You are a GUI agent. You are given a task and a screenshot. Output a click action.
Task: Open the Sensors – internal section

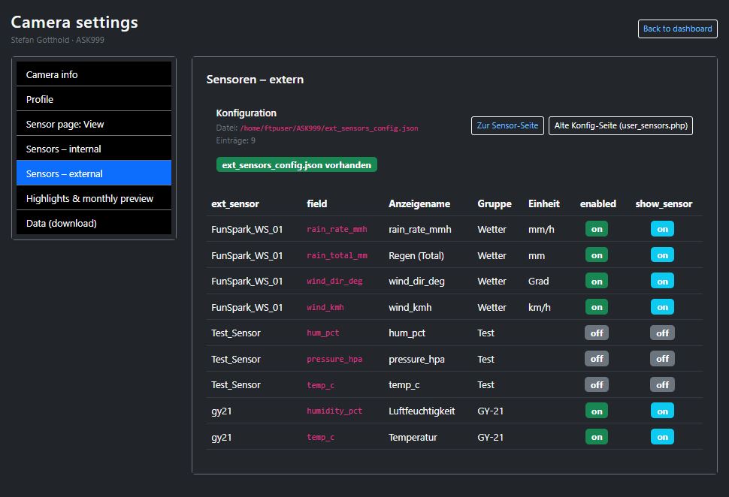coord(93,148)
